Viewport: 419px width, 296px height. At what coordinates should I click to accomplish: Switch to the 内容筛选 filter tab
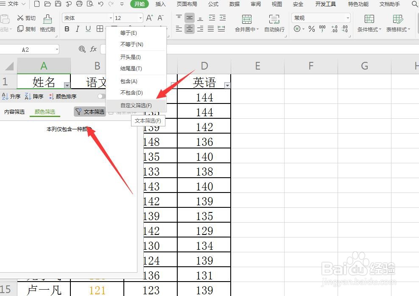(x=14, y=112)
